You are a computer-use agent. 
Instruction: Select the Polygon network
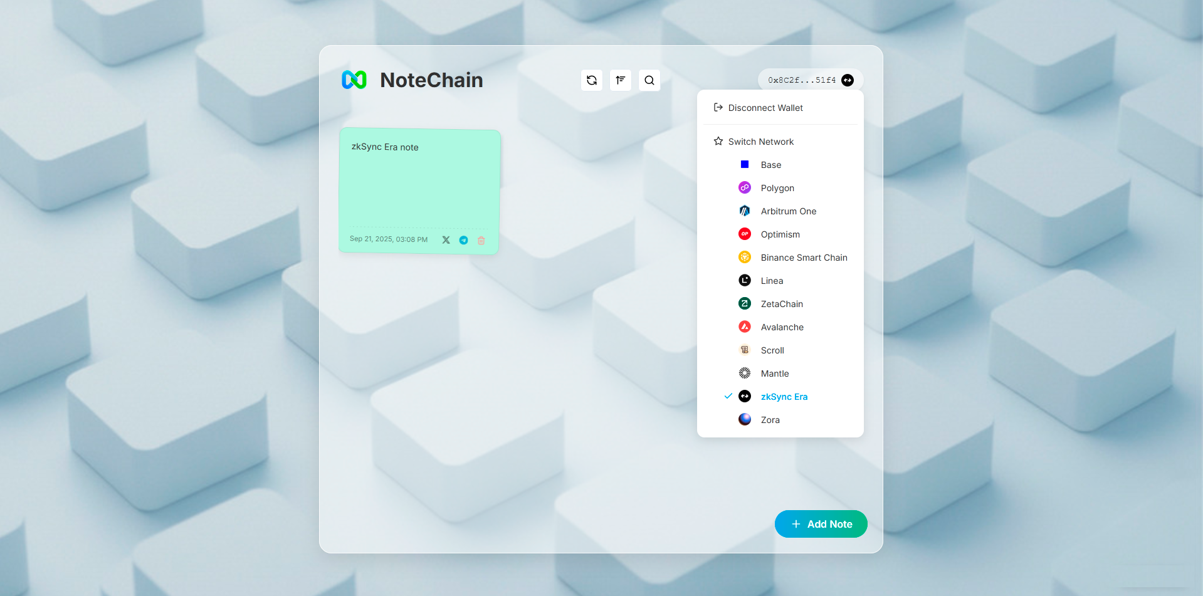777,187
